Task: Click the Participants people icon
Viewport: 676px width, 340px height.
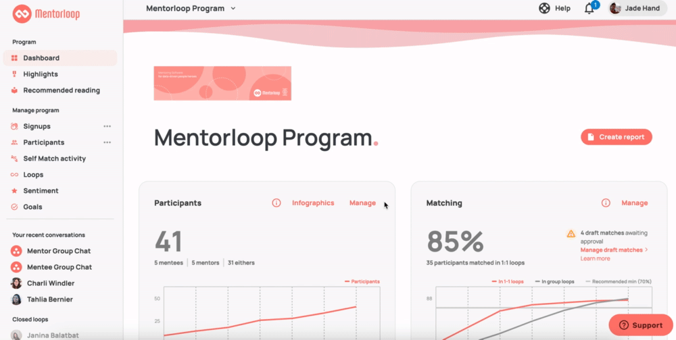Action: [x=14, y=142]
